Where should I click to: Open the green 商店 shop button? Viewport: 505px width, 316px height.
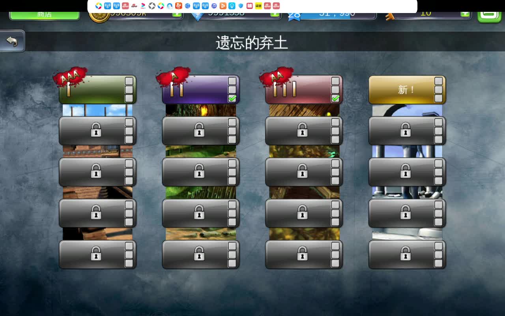45,15
